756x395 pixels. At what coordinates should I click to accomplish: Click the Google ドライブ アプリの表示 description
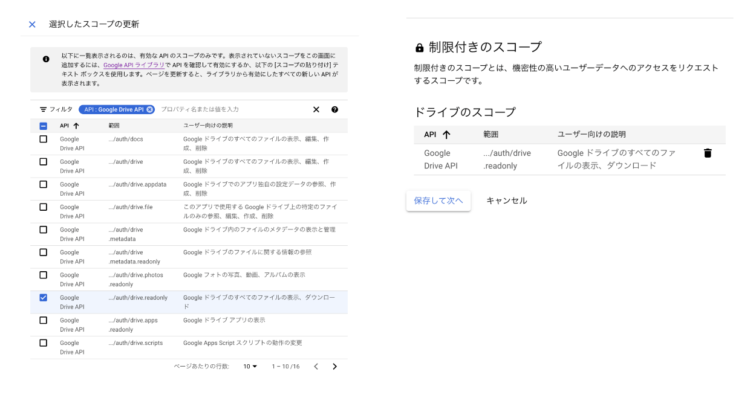pyautogui.click(x=224, y=320)
